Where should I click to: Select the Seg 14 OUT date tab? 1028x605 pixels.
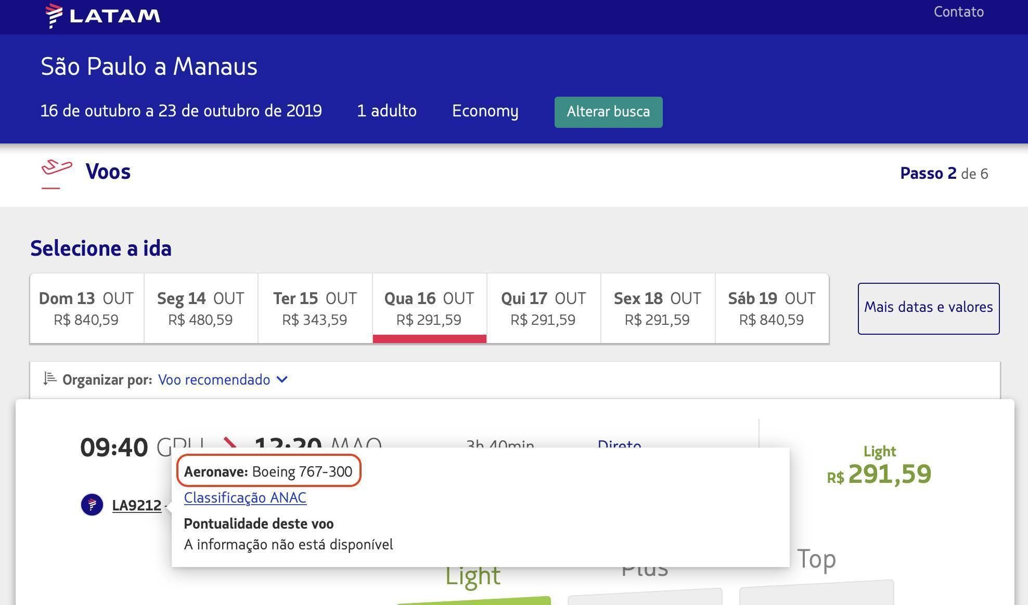click(x=201, y=308)
